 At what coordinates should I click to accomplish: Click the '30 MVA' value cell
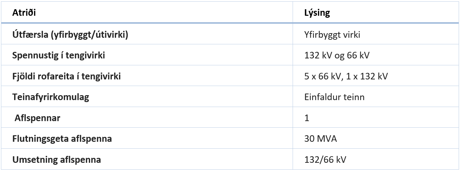(x=321, y=139)
